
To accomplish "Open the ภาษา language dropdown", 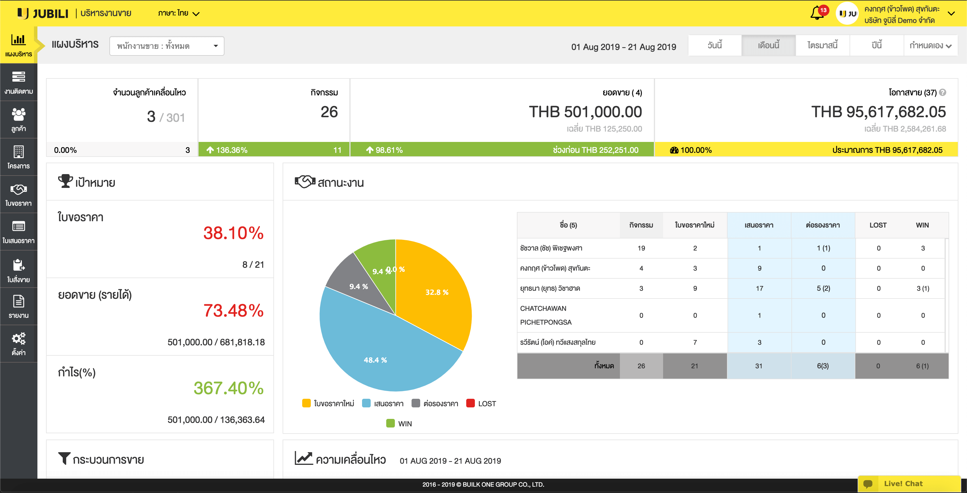I will coord(178,14).
